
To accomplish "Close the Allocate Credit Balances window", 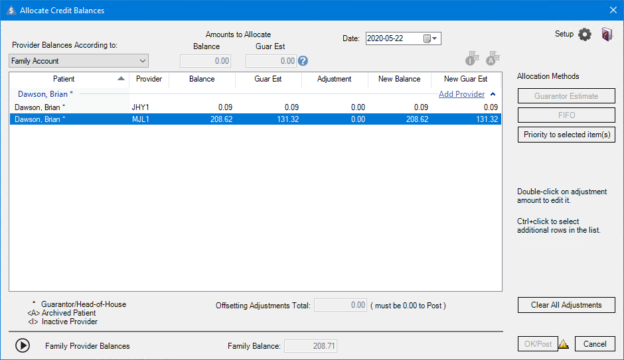I will (x=613, y=10).
